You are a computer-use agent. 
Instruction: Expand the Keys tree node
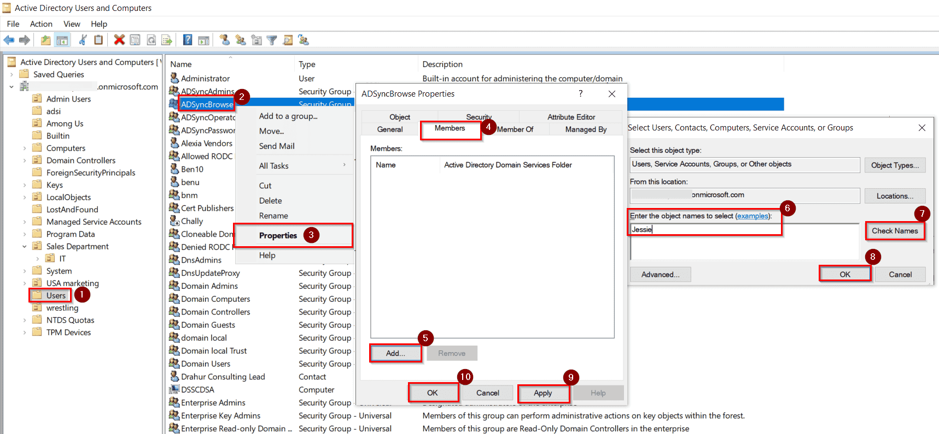point(25,185)
